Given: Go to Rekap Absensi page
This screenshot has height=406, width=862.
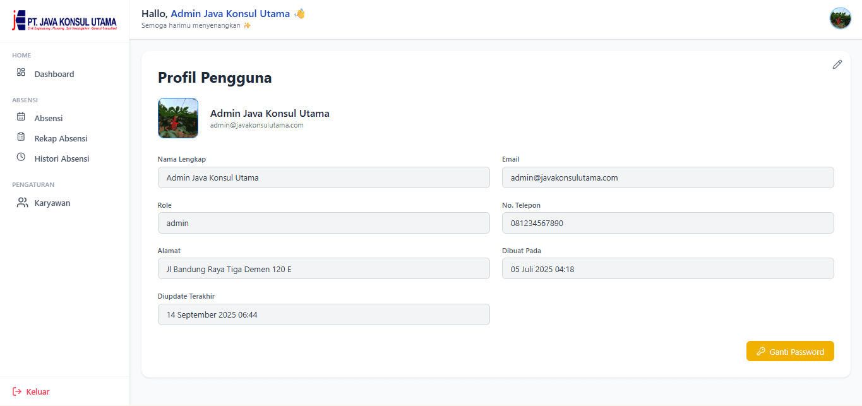Looking at the screenshot, I should click(x=61, y=138).
